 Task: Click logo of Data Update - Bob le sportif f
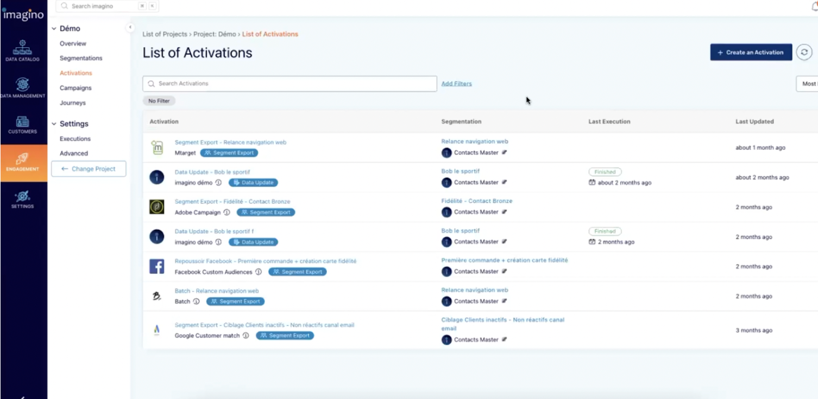(x=157, y=237)
